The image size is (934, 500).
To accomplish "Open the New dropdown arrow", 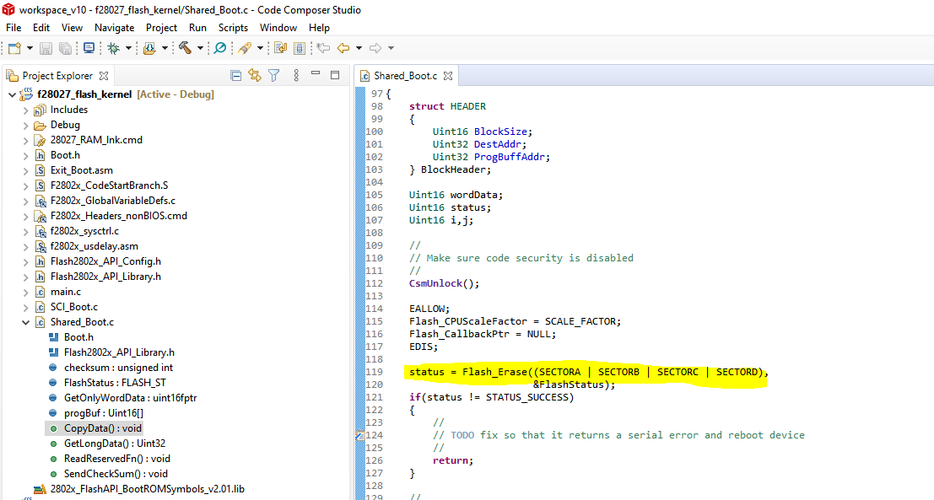I will (30, 48).
